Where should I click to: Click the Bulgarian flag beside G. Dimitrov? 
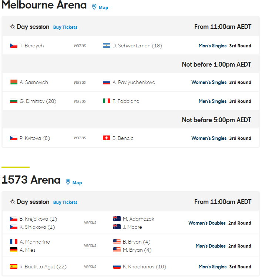point(14,101)
